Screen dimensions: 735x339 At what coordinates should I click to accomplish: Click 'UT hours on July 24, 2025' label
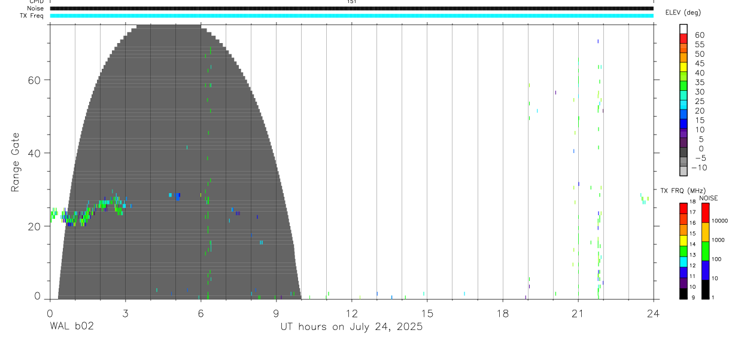coord(351,327)
